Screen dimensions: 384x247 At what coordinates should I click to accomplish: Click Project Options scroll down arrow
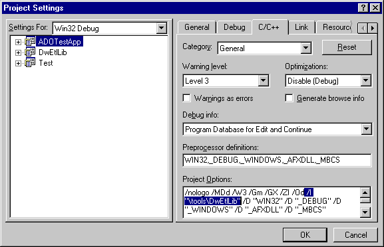point(365,212)
